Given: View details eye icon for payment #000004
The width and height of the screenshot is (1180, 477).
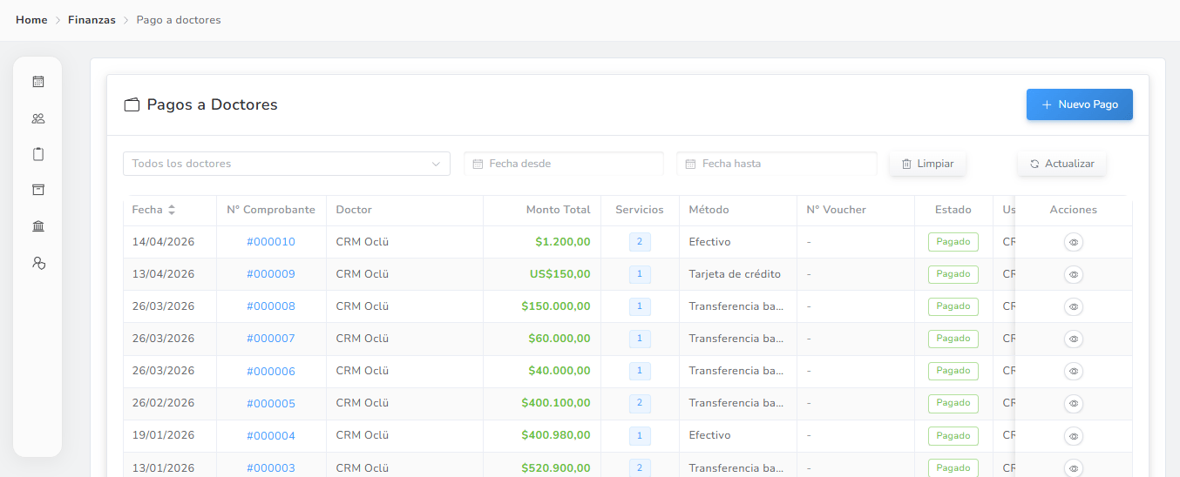Looking at the screenshot, I should [x=1074, y=435].
